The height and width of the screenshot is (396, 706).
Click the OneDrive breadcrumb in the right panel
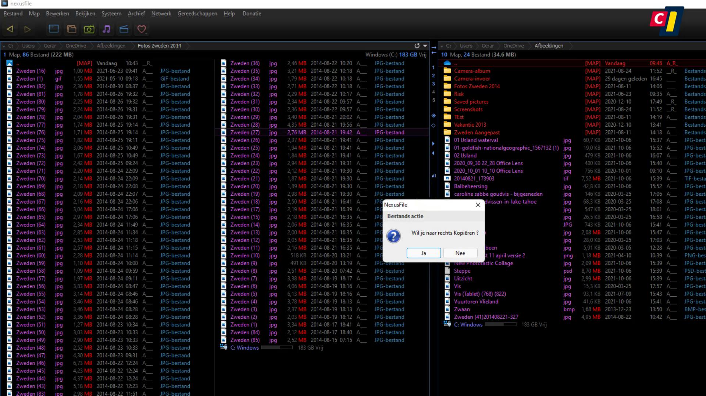coord(513,46)
